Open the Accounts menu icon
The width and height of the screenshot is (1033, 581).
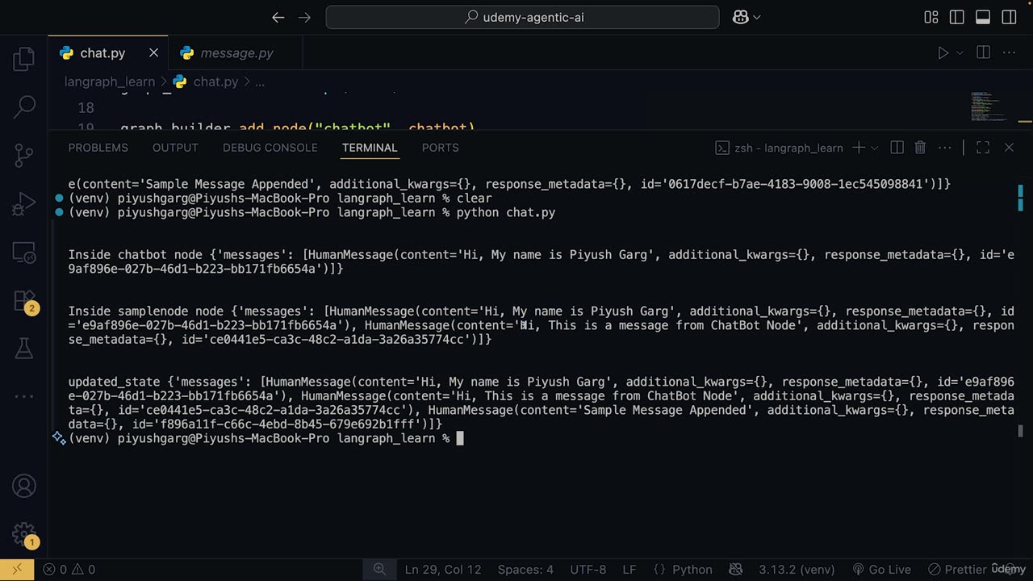(x=24, y=487)
